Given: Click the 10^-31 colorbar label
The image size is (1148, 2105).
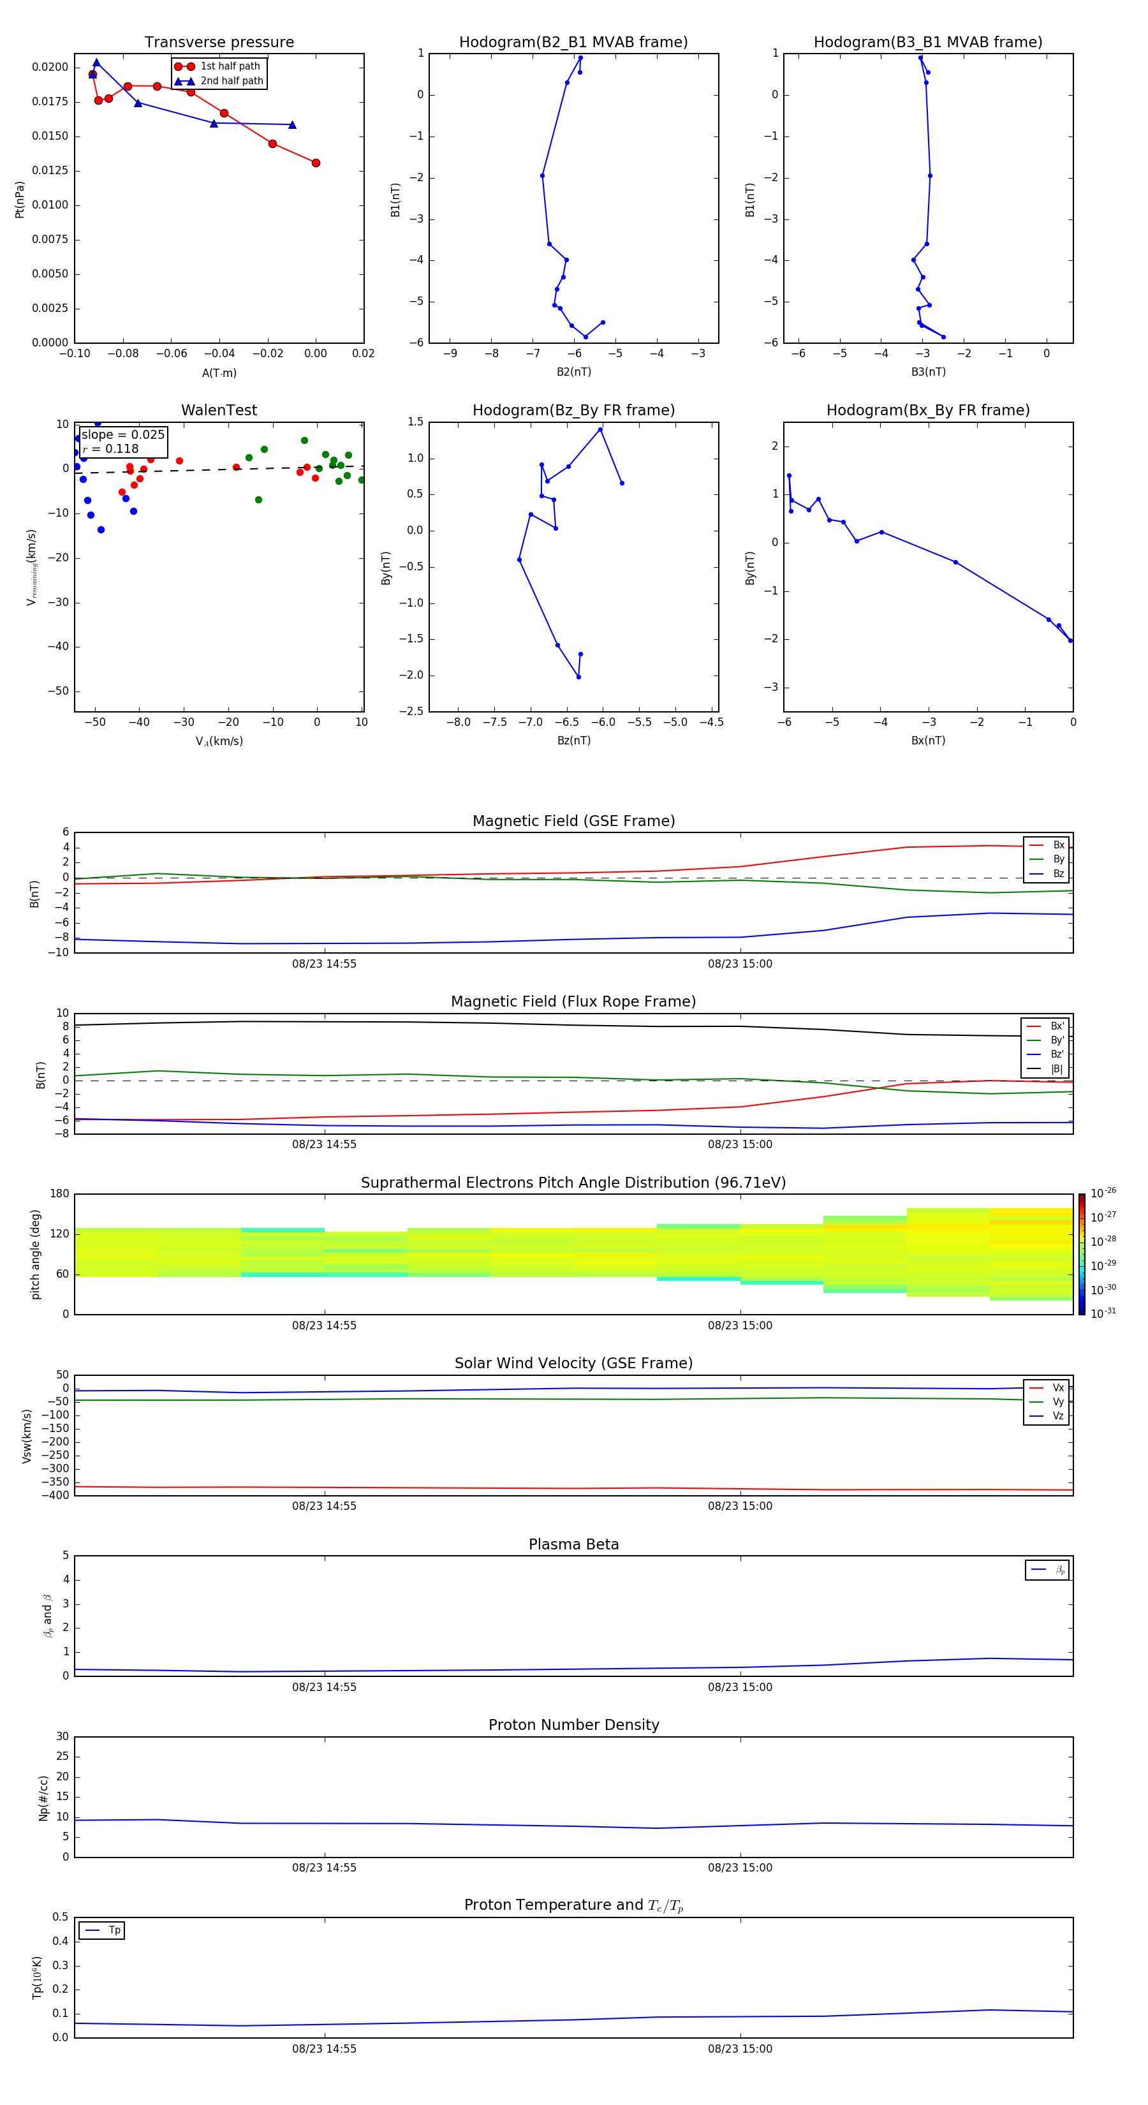Looking at the screenshot, I should [x=1103, y=1313].
